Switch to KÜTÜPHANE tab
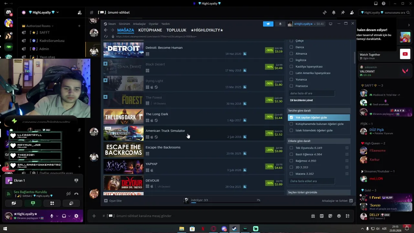 150,30
